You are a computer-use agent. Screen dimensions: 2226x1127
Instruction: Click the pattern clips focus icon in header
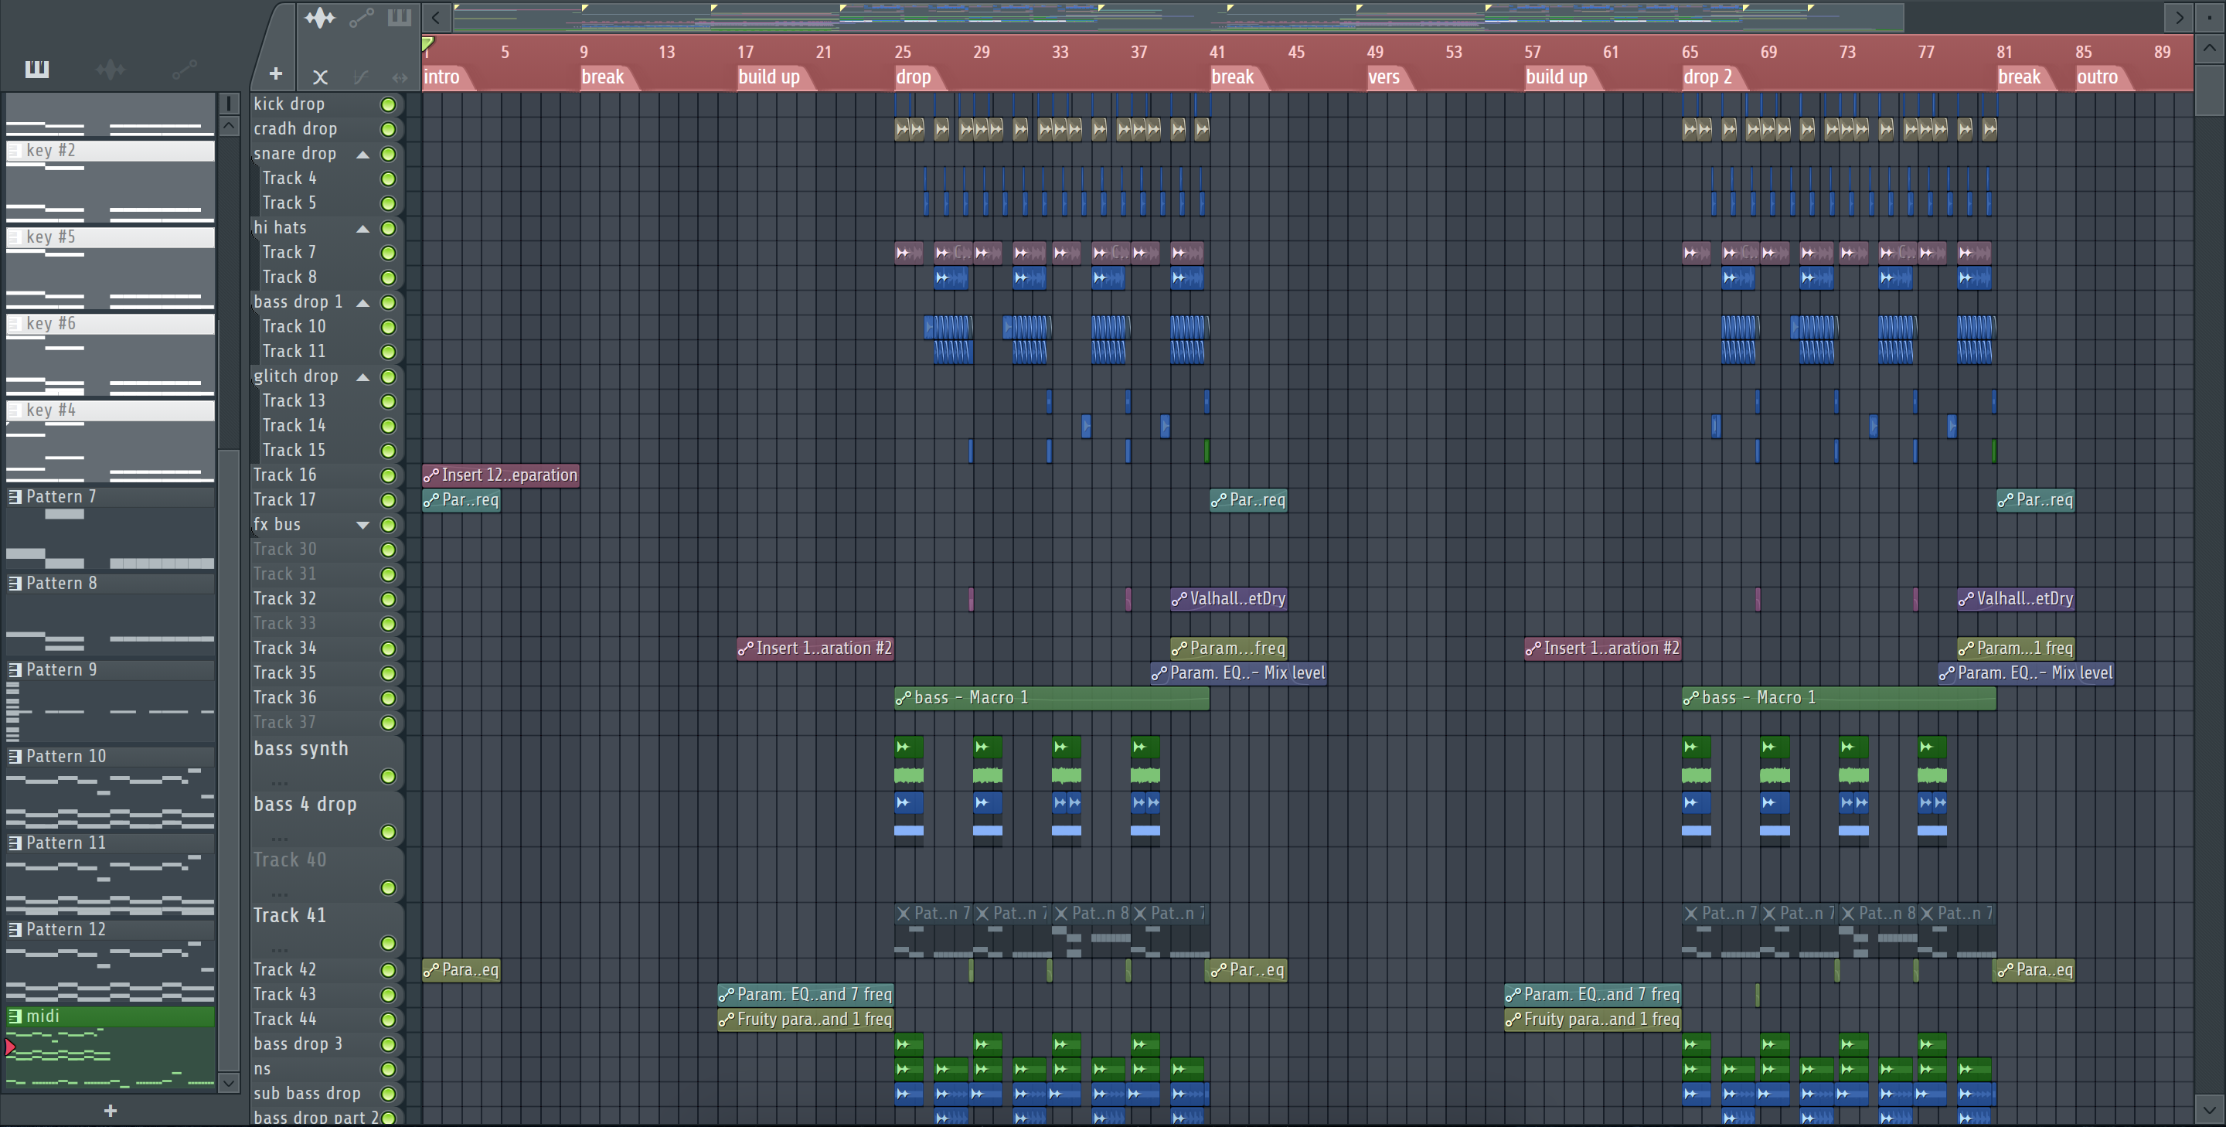coord(400,17)
